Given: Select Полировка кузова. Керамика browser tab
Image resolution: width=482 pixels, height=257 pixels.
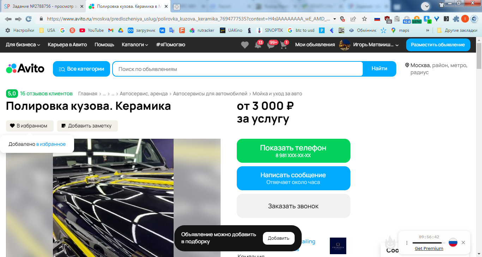Looking at the screenshot, I should click(128, 6).
